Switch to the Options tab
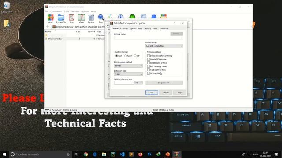The height and width of the screenshot is (158, 282). (133, 29)
